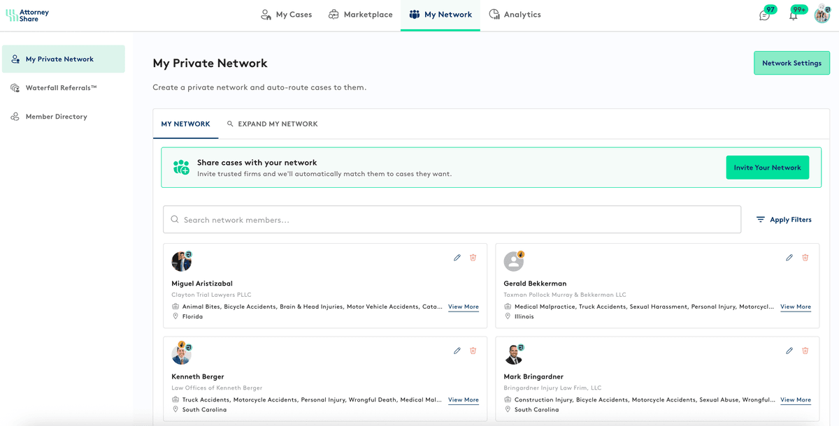Viewport: 839px width, 426px height.
Task: Delete Kenneth Berger from network
Action: point(473,351)
